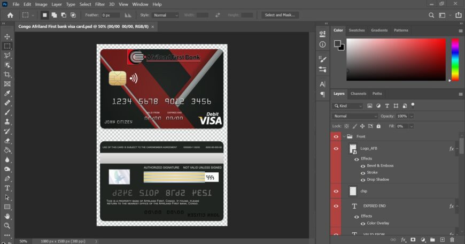465x244 pixels.
Task: Switch to the Channels tab
Action: (358, 94)
